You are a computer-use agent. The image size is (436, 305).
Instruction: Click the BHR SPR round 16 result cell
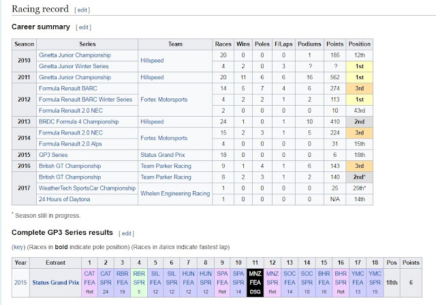[x=341, y=282]
